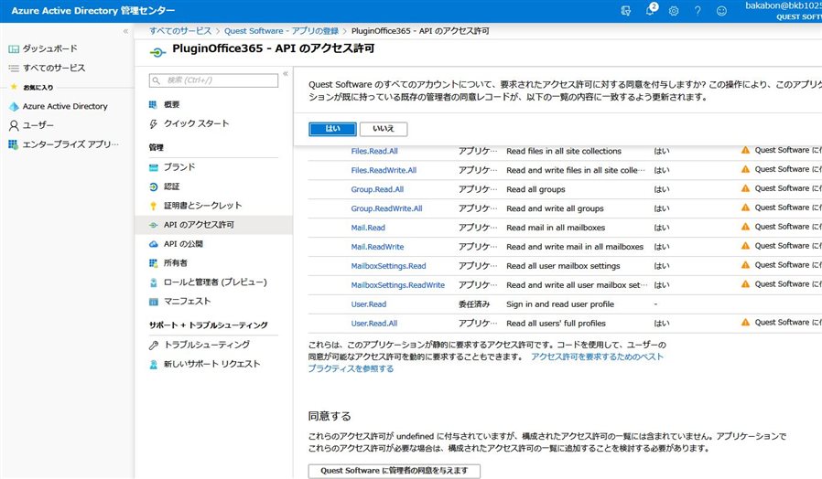
Task: Open トラブルシューティング menu item
Action: pos(207,345)
